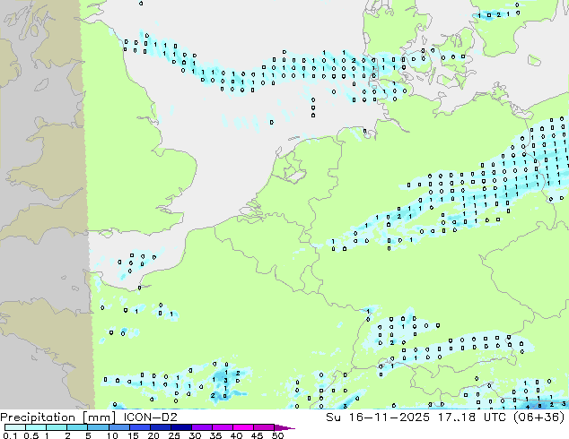
Task: Click the legend arrow tip above 50
Action: [284, 427]
